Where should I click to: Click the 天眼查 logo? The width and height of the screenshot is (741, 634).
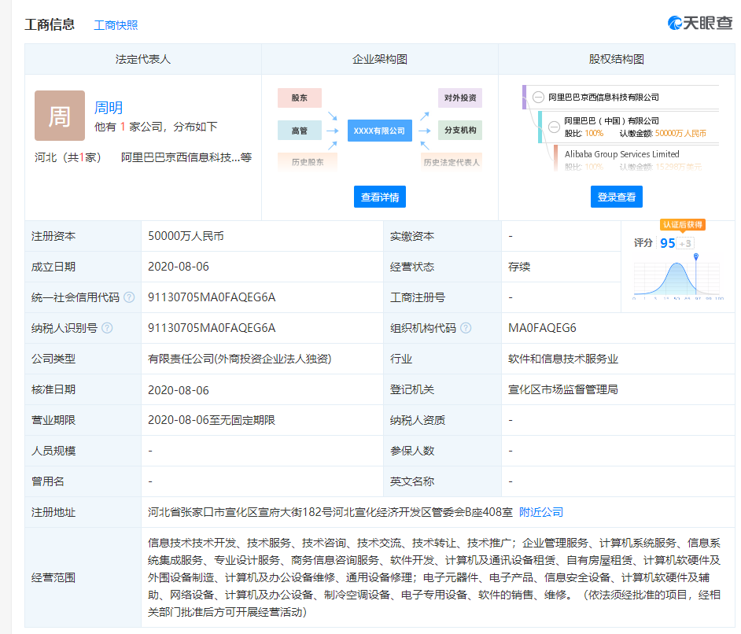point(700,23)
